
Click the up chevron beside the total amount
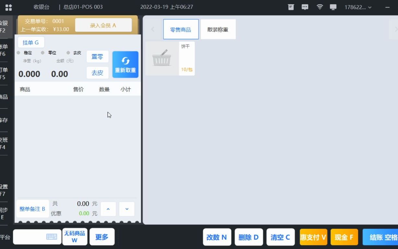(108, 209)
